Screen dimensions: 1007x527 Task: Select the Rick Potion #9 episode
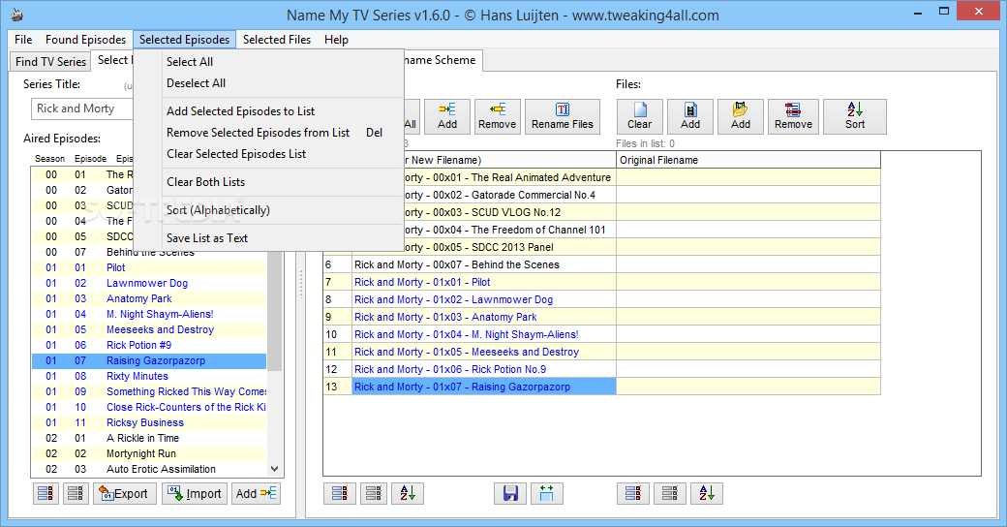pos(149,345)
